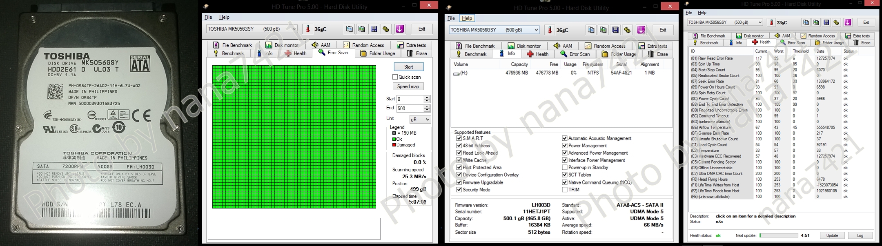Switch to Benchmark tab in Info window

point(471,54)
